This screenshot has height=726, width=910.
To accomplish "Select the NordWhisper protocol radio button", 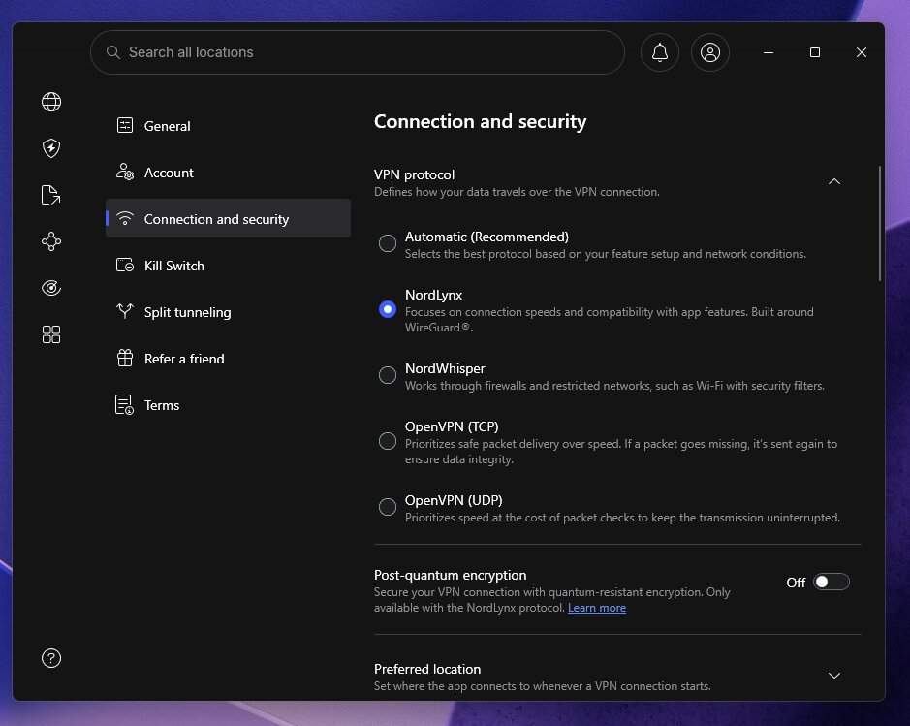I will point(387,375).
